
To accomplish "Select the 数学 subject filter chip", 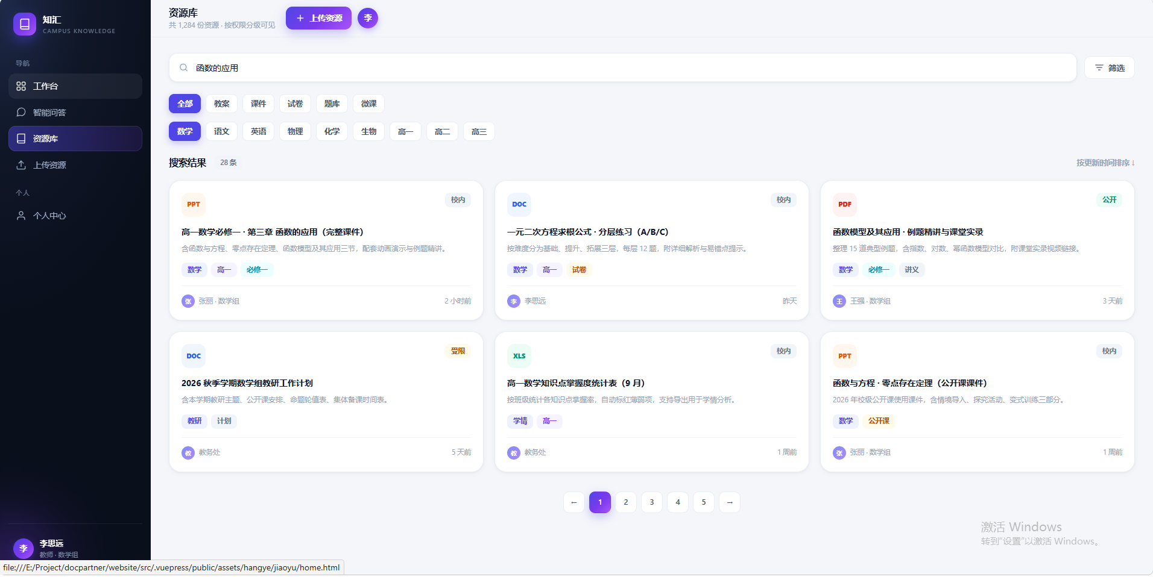I will coord(185,131).
